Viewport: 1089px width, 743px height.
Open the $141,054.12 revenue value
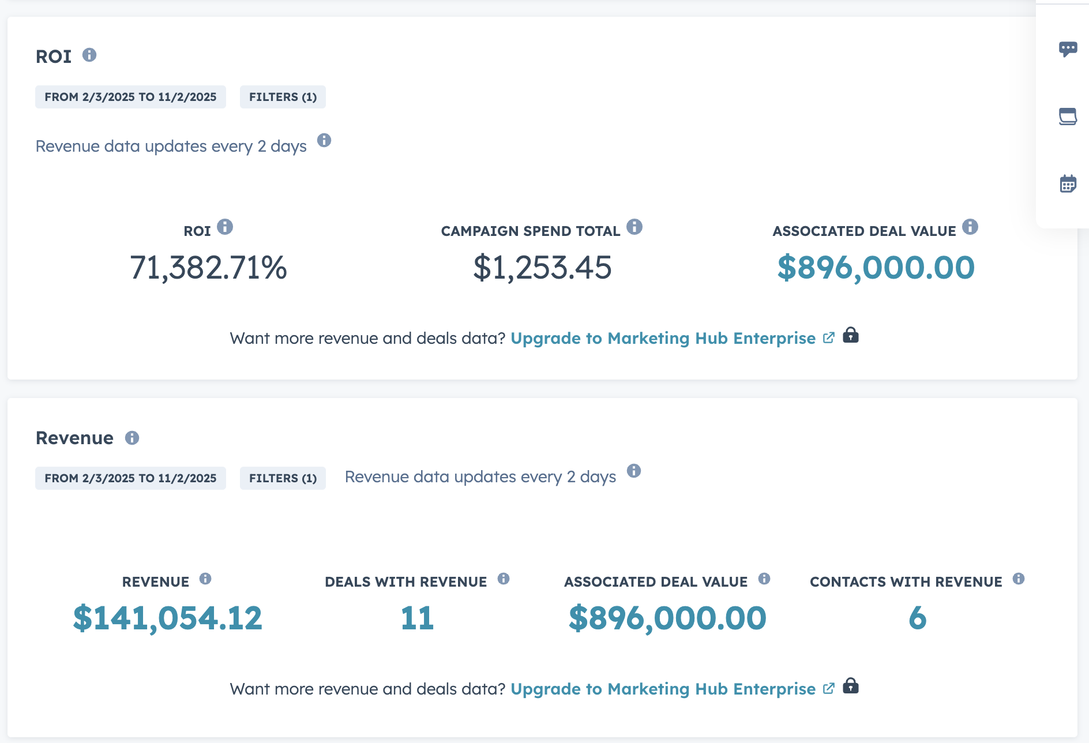coord(167,618)
